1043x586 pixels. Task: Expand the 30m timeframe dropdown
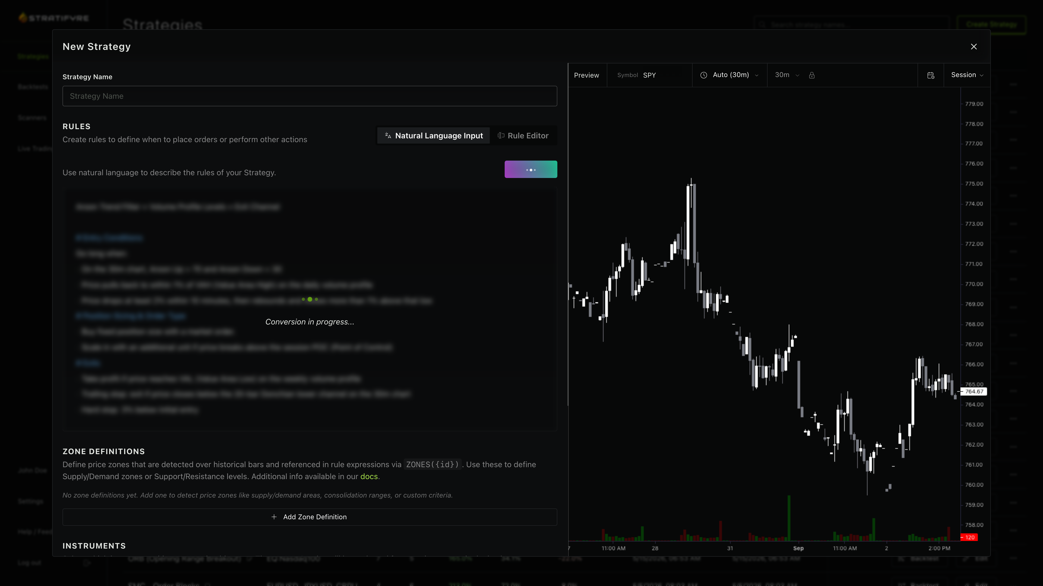[x=787, y=75]
